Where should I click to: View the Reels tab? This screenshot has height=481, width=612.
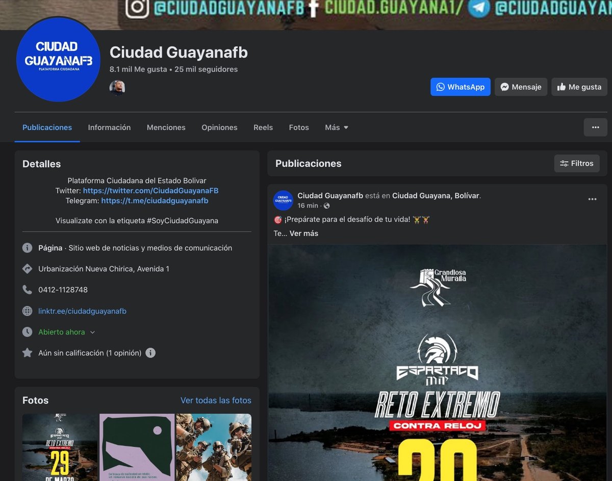pyautogui.click(x=263, y=128)
